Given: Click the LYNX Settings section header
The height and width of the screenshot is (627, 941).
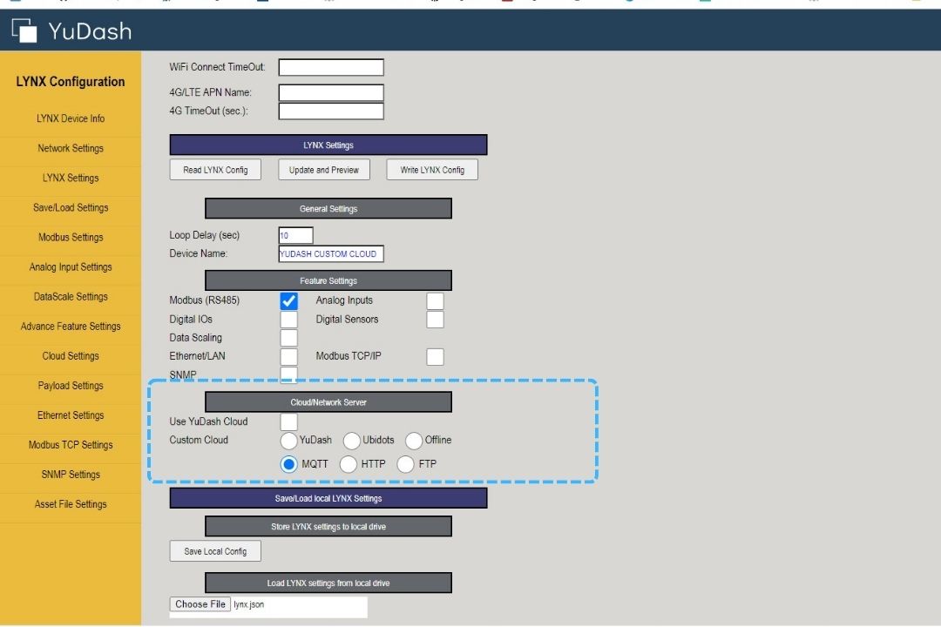Looking at the screenshot, I should [328, 145].
